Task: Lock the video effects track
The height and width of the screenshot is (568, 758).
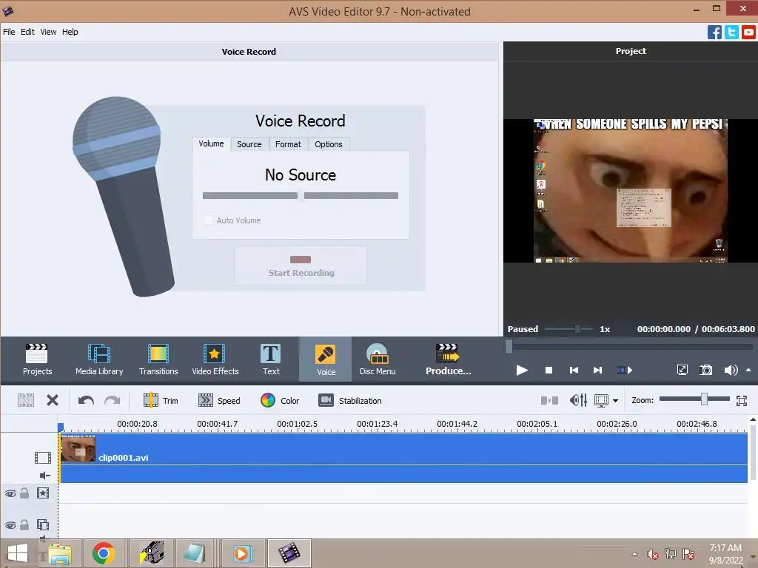Action: 24,493
